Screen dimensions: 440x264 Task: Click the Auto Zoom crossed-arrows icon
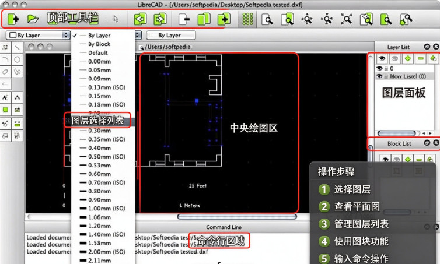click(346, 19)
